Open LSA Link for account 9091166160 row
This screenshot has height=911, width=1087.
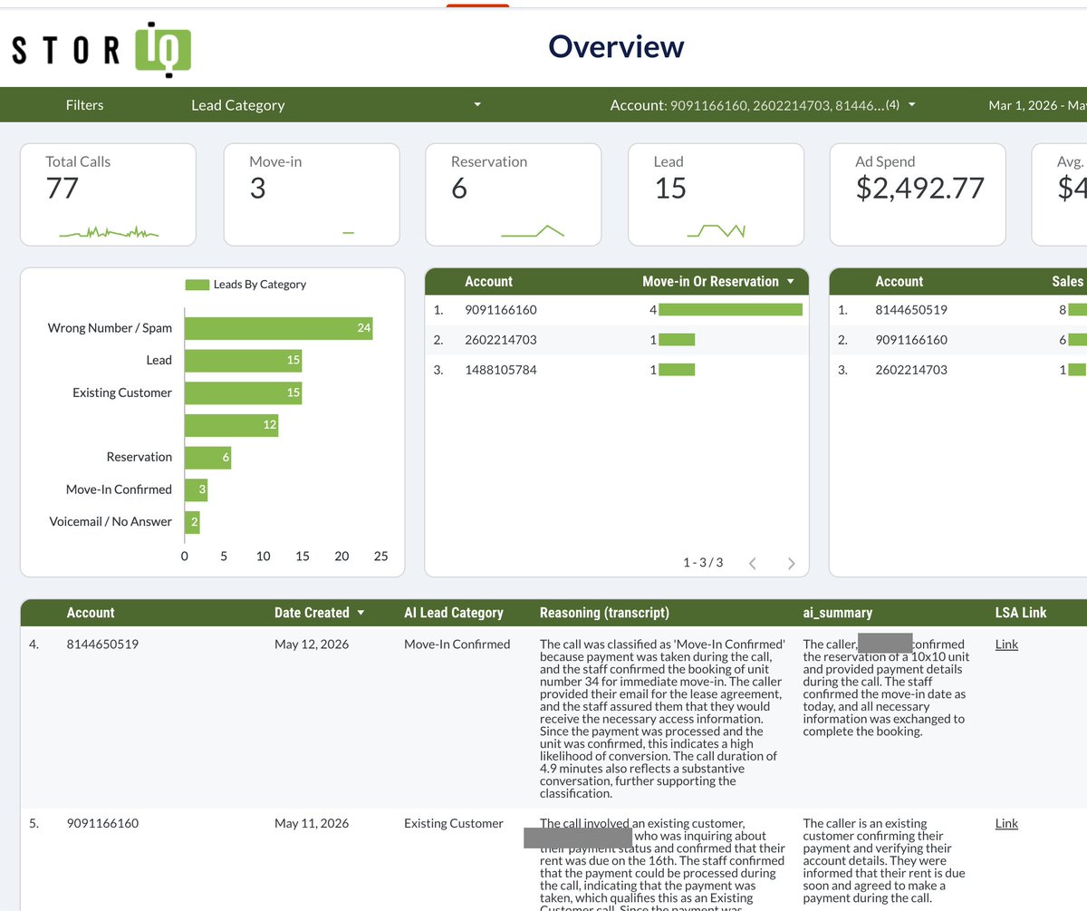pyautogui.click(x=1006, y=824)
